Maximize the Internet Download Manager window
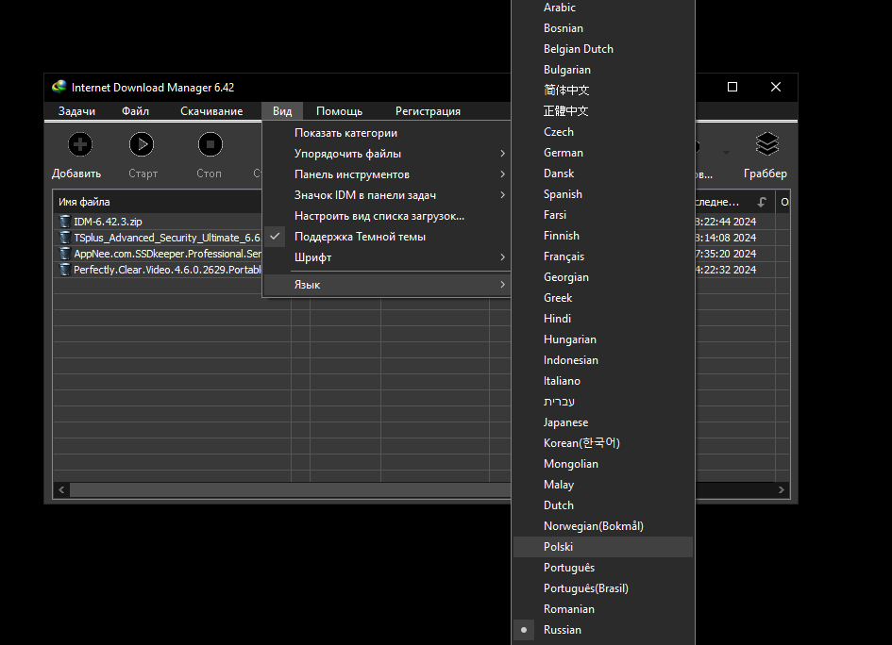The width and height of the screenshot is (892, 645). pyautogui.click(x=732, y=87)
